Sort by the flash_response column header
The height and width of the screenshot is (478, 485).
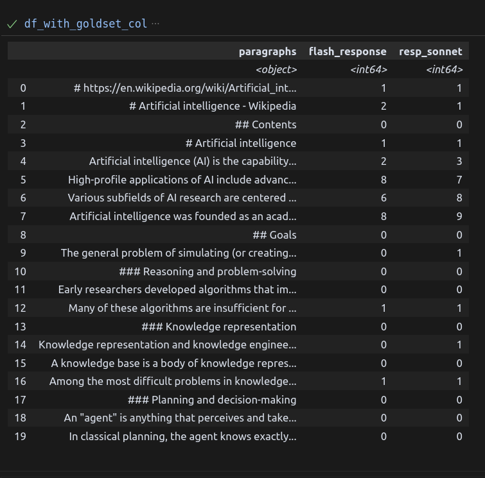(348, 51)
